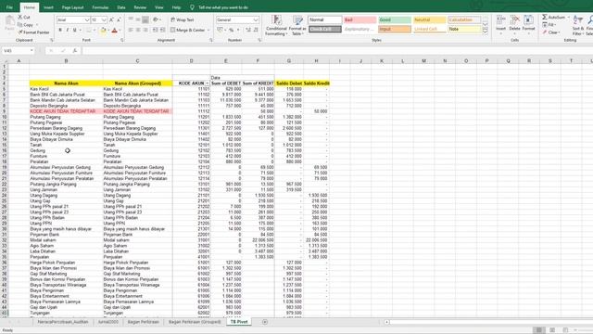The width and height of the screenshot is (593, 334).
Task: Click the Comma Style icon
Action: click(x=238, y=30)
